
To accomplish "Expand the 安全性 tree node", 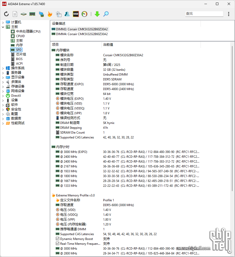I will 3,109.
